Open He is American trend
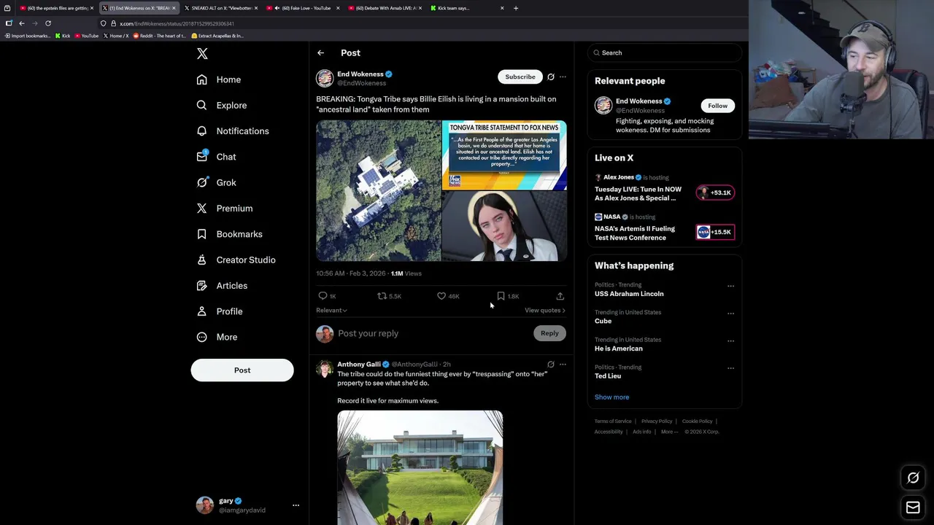Screen dimensions: 934x525 pos(619,349)
